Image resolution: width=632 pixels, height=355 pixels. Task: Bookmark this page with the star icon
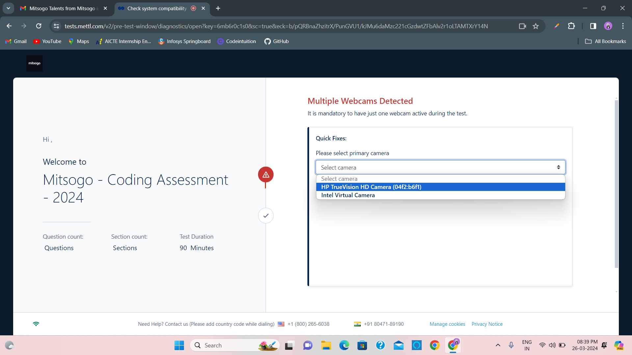click(536, 26)
